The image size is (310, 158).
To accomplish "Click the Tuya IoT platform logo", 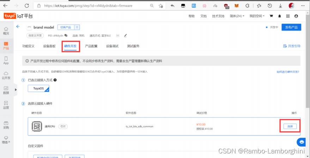I will [18, 16].
